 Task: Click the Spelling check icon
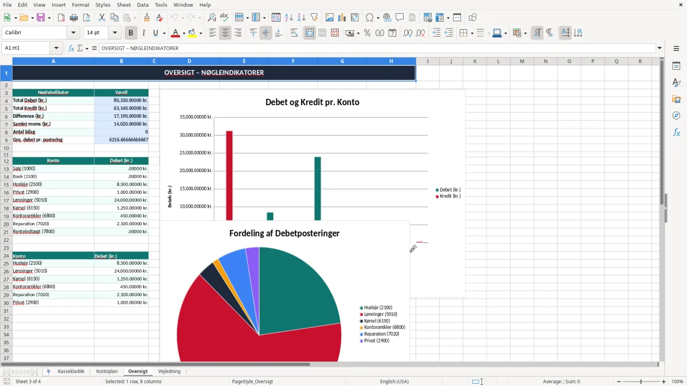[x=224, y=18]
